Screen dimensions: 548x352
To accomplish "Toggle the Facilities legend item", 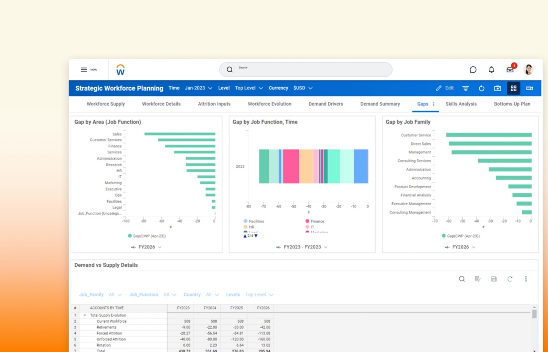I will point(256,221).
